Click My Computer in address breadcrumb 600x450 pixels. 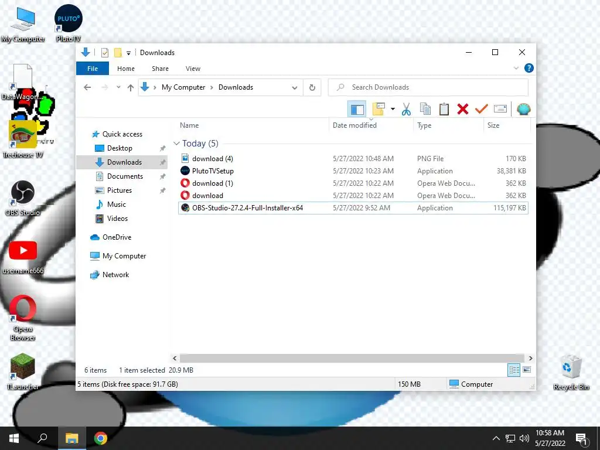(x=183, y=87)
